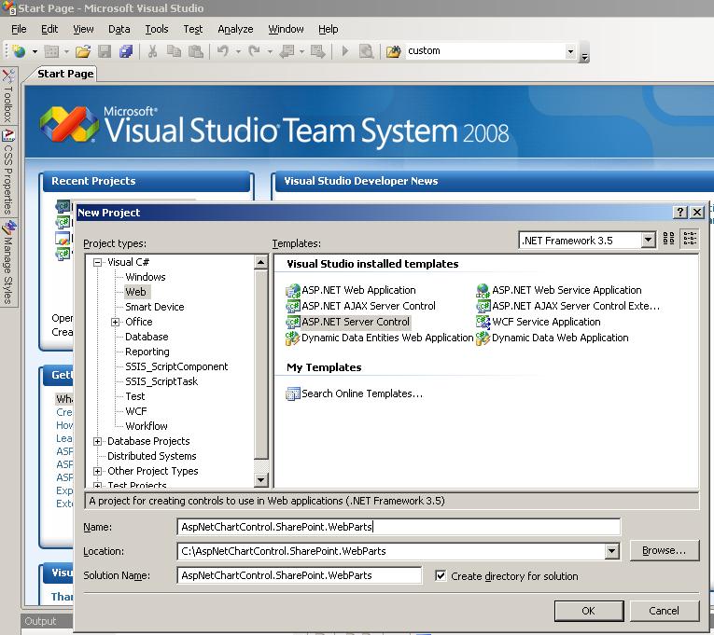Click the project Name input field
Screen dimensions: 714x635
(399, 527)
